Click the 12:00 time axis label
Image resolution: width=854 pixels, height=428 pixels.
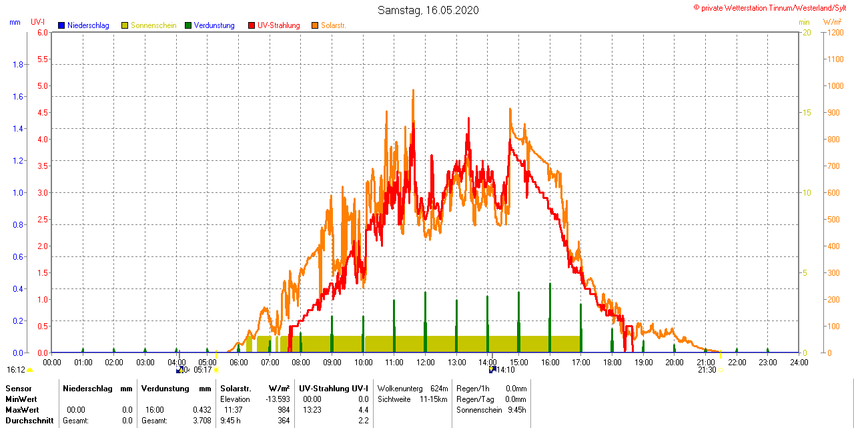426,362
